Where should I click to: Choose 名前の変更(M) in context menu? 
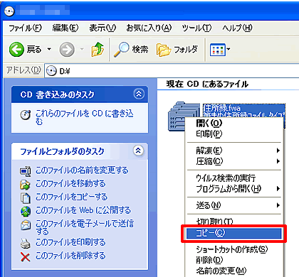click(234, 271)
